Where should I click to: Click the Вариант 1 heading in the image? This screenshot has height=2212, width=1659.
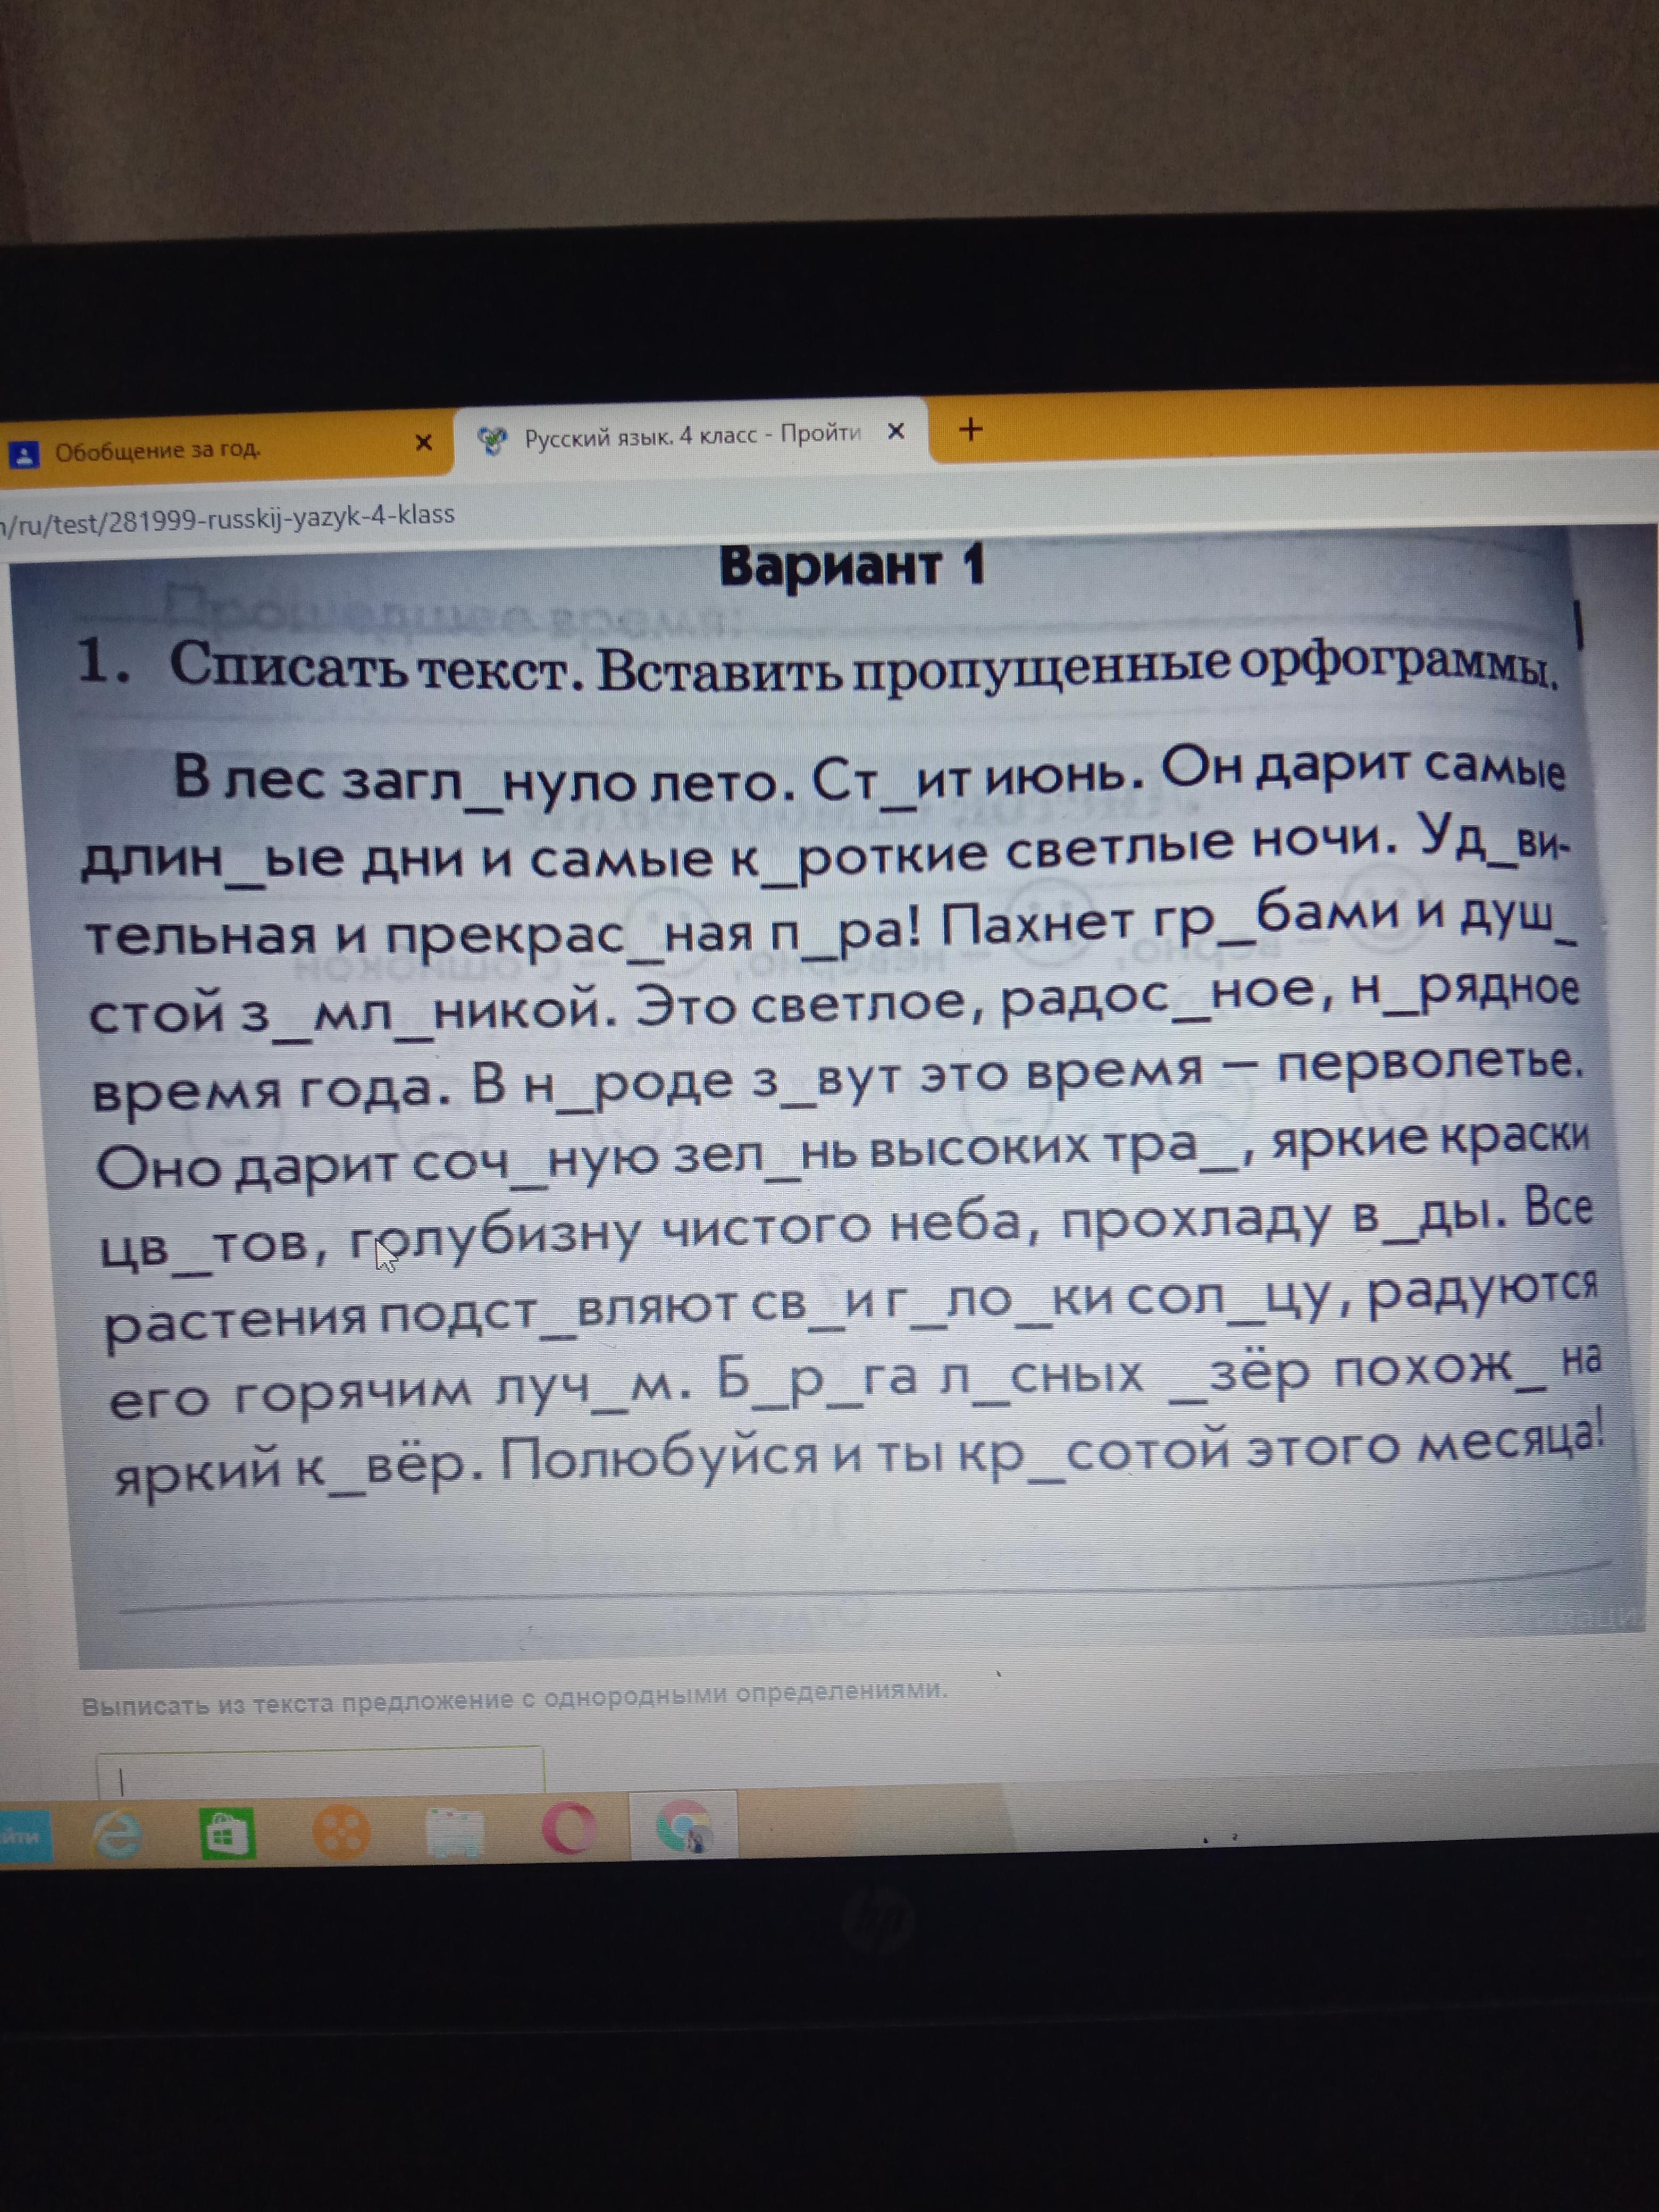(x=852, y=567)
